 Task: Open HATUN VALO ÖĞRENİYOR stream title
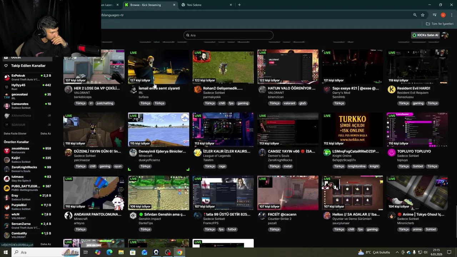pos(292,88)
